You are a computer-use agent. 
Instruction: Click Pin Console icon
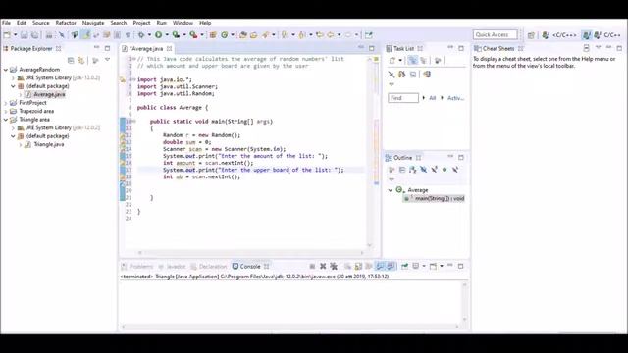405,266
